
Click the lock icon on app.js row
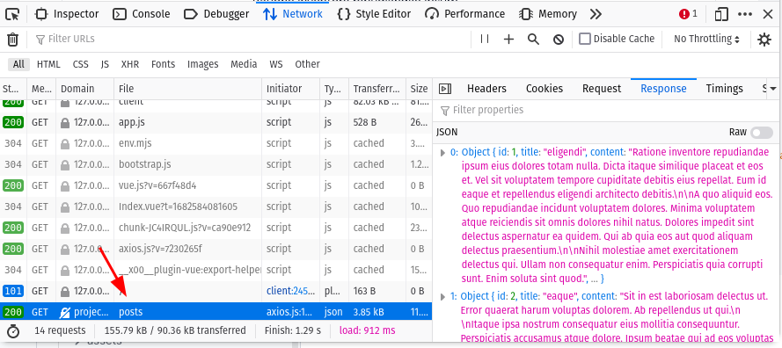coord(65,122)
